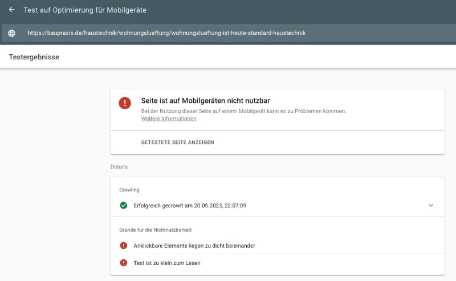Click the 'Test auf Optimierung für Mobilgeräte' title
This screenshot has width=456, height=281.
point(85,10)
